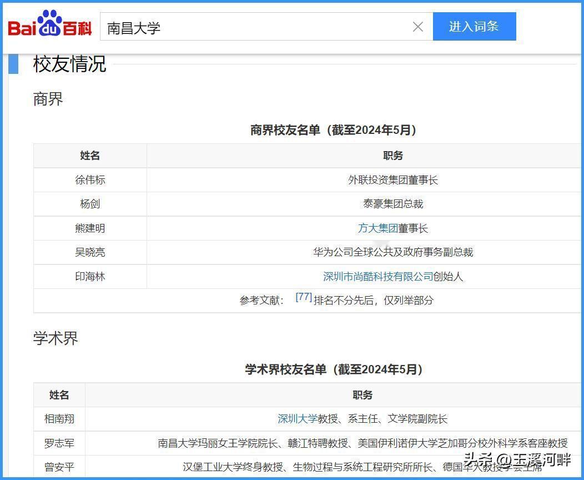Select the table title 商界校友名单（截至2024年5月）
The image size is (584, 480).
click(333, 130)
